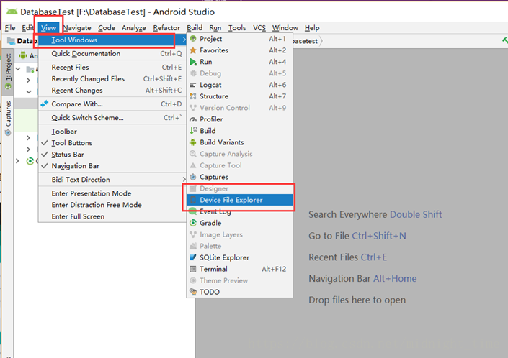Select Tool Windows menu entry

[x=112, y=40]
